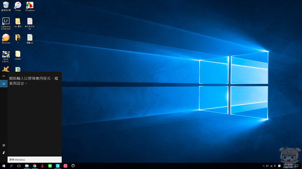The width and height of the screenshot is (302, 169).
Task: Click the muted volume tray icon
Action: [267, 166]
